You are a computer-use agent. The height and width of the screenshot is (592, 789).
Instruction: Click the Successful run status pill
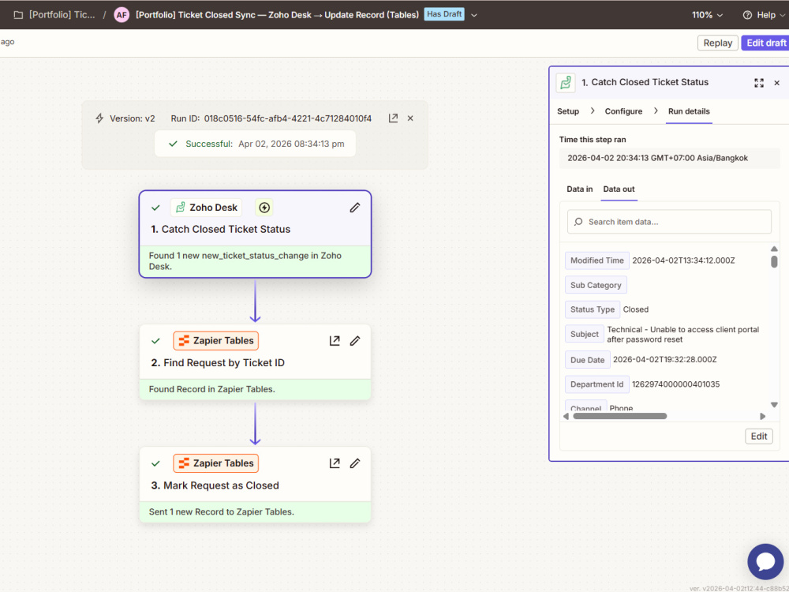[x=255, y=144]
